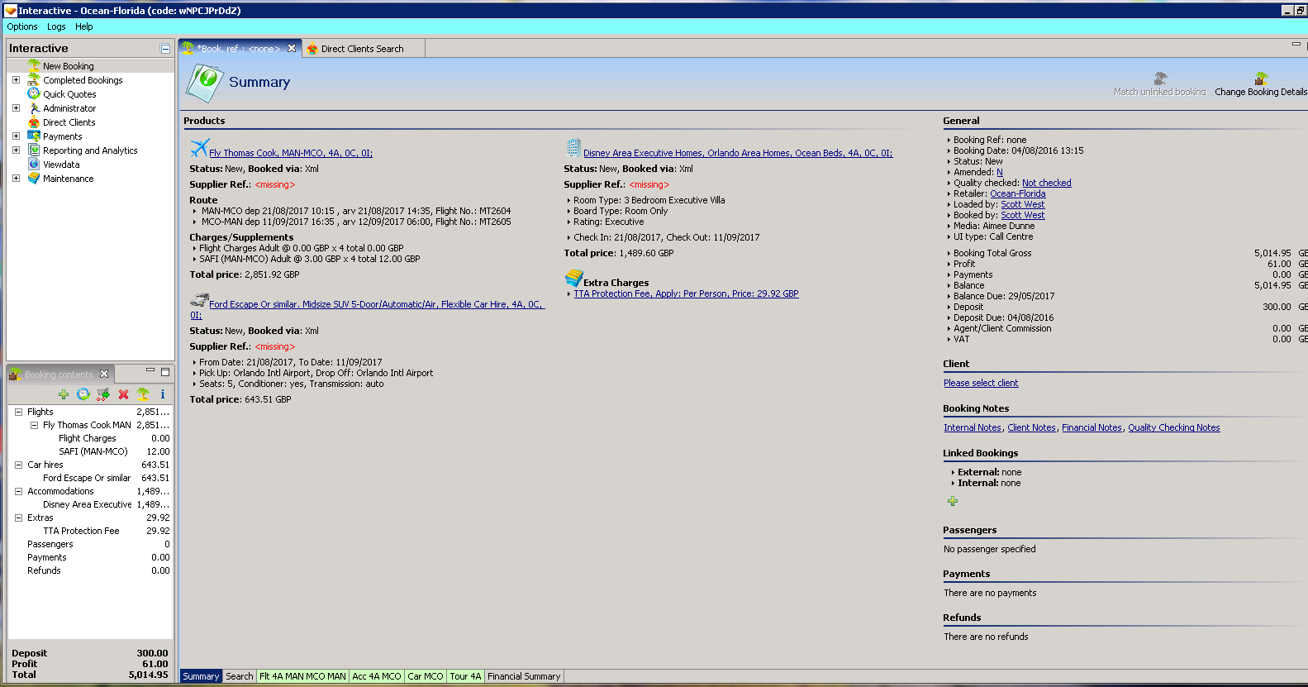The height and width of the screenshot is (687, 1308).
Task: Click red X delete icon in Booking contents
Action: point(123,394)
